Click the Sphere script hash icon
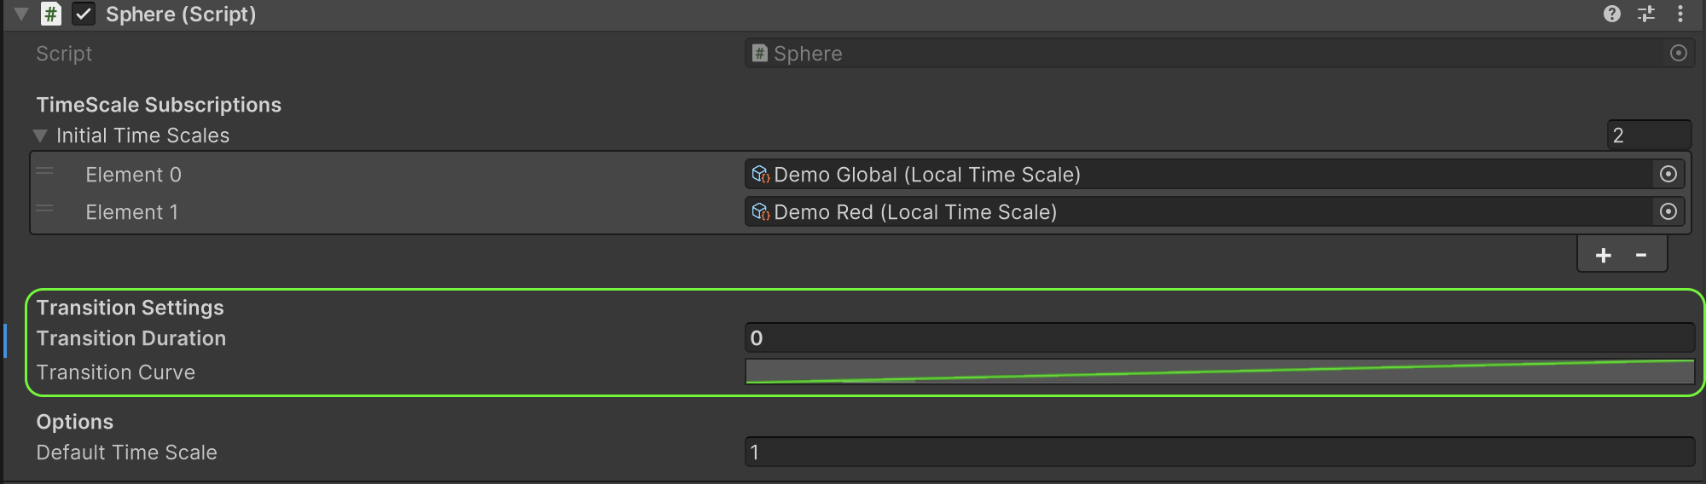 [51, 14]
